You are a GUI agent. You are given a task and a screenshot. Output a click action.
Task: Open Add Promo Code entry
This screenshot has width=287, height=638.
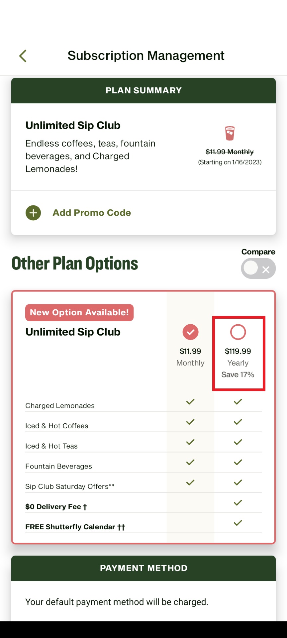(x=91, y=213)
